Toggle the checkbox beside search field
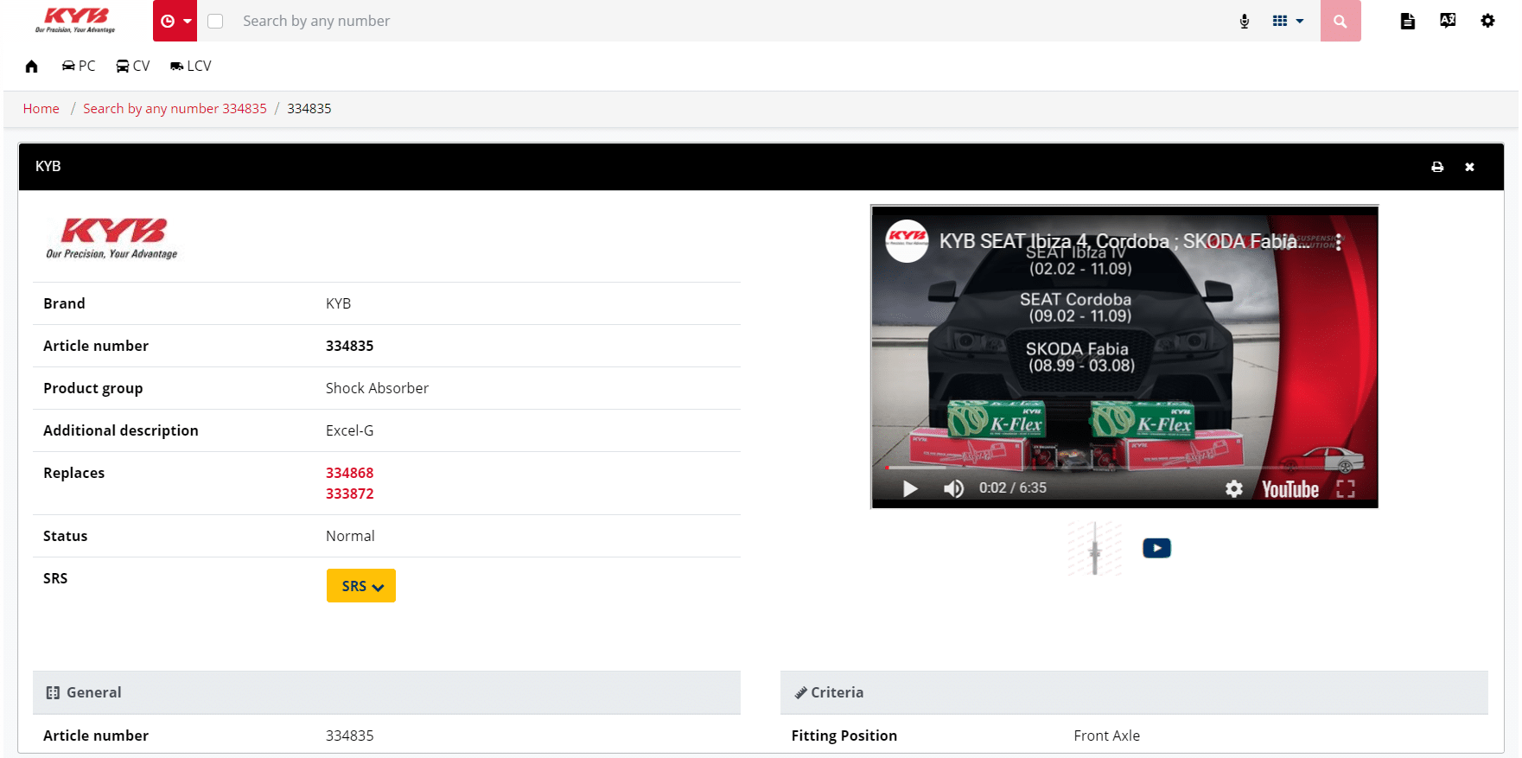Viewport: 1522px width, 758px height. 216,21
